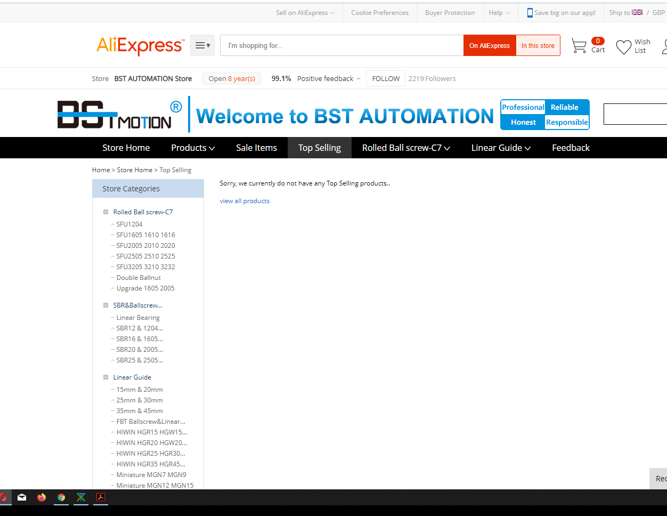
Task: Open Double Ballnut category
Action: pyautogui.click(x=139, y=278)
